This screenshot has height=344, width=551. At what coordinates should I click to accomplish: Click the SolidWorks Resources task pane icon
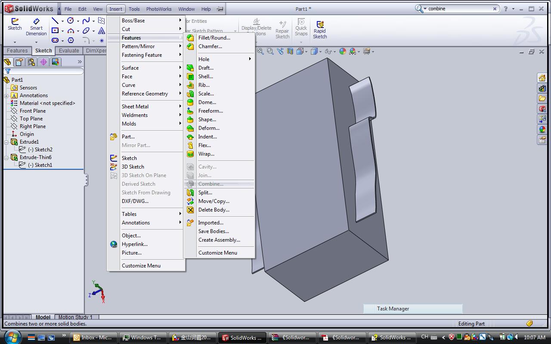[542, 78]
